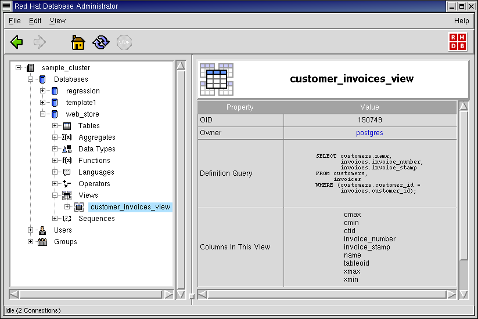Image resolution: width=478 pixels, height=319 pixels.
Task: Collapse the sample_cluster node
Action: (x=18, y=68)
